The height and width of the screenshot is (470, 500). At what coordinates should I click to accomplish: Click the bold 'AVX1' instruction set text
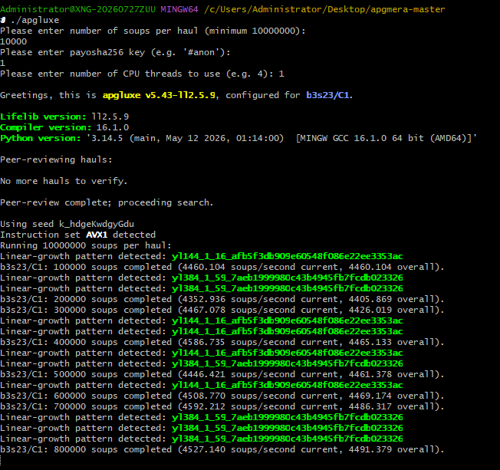click(97, 235)
